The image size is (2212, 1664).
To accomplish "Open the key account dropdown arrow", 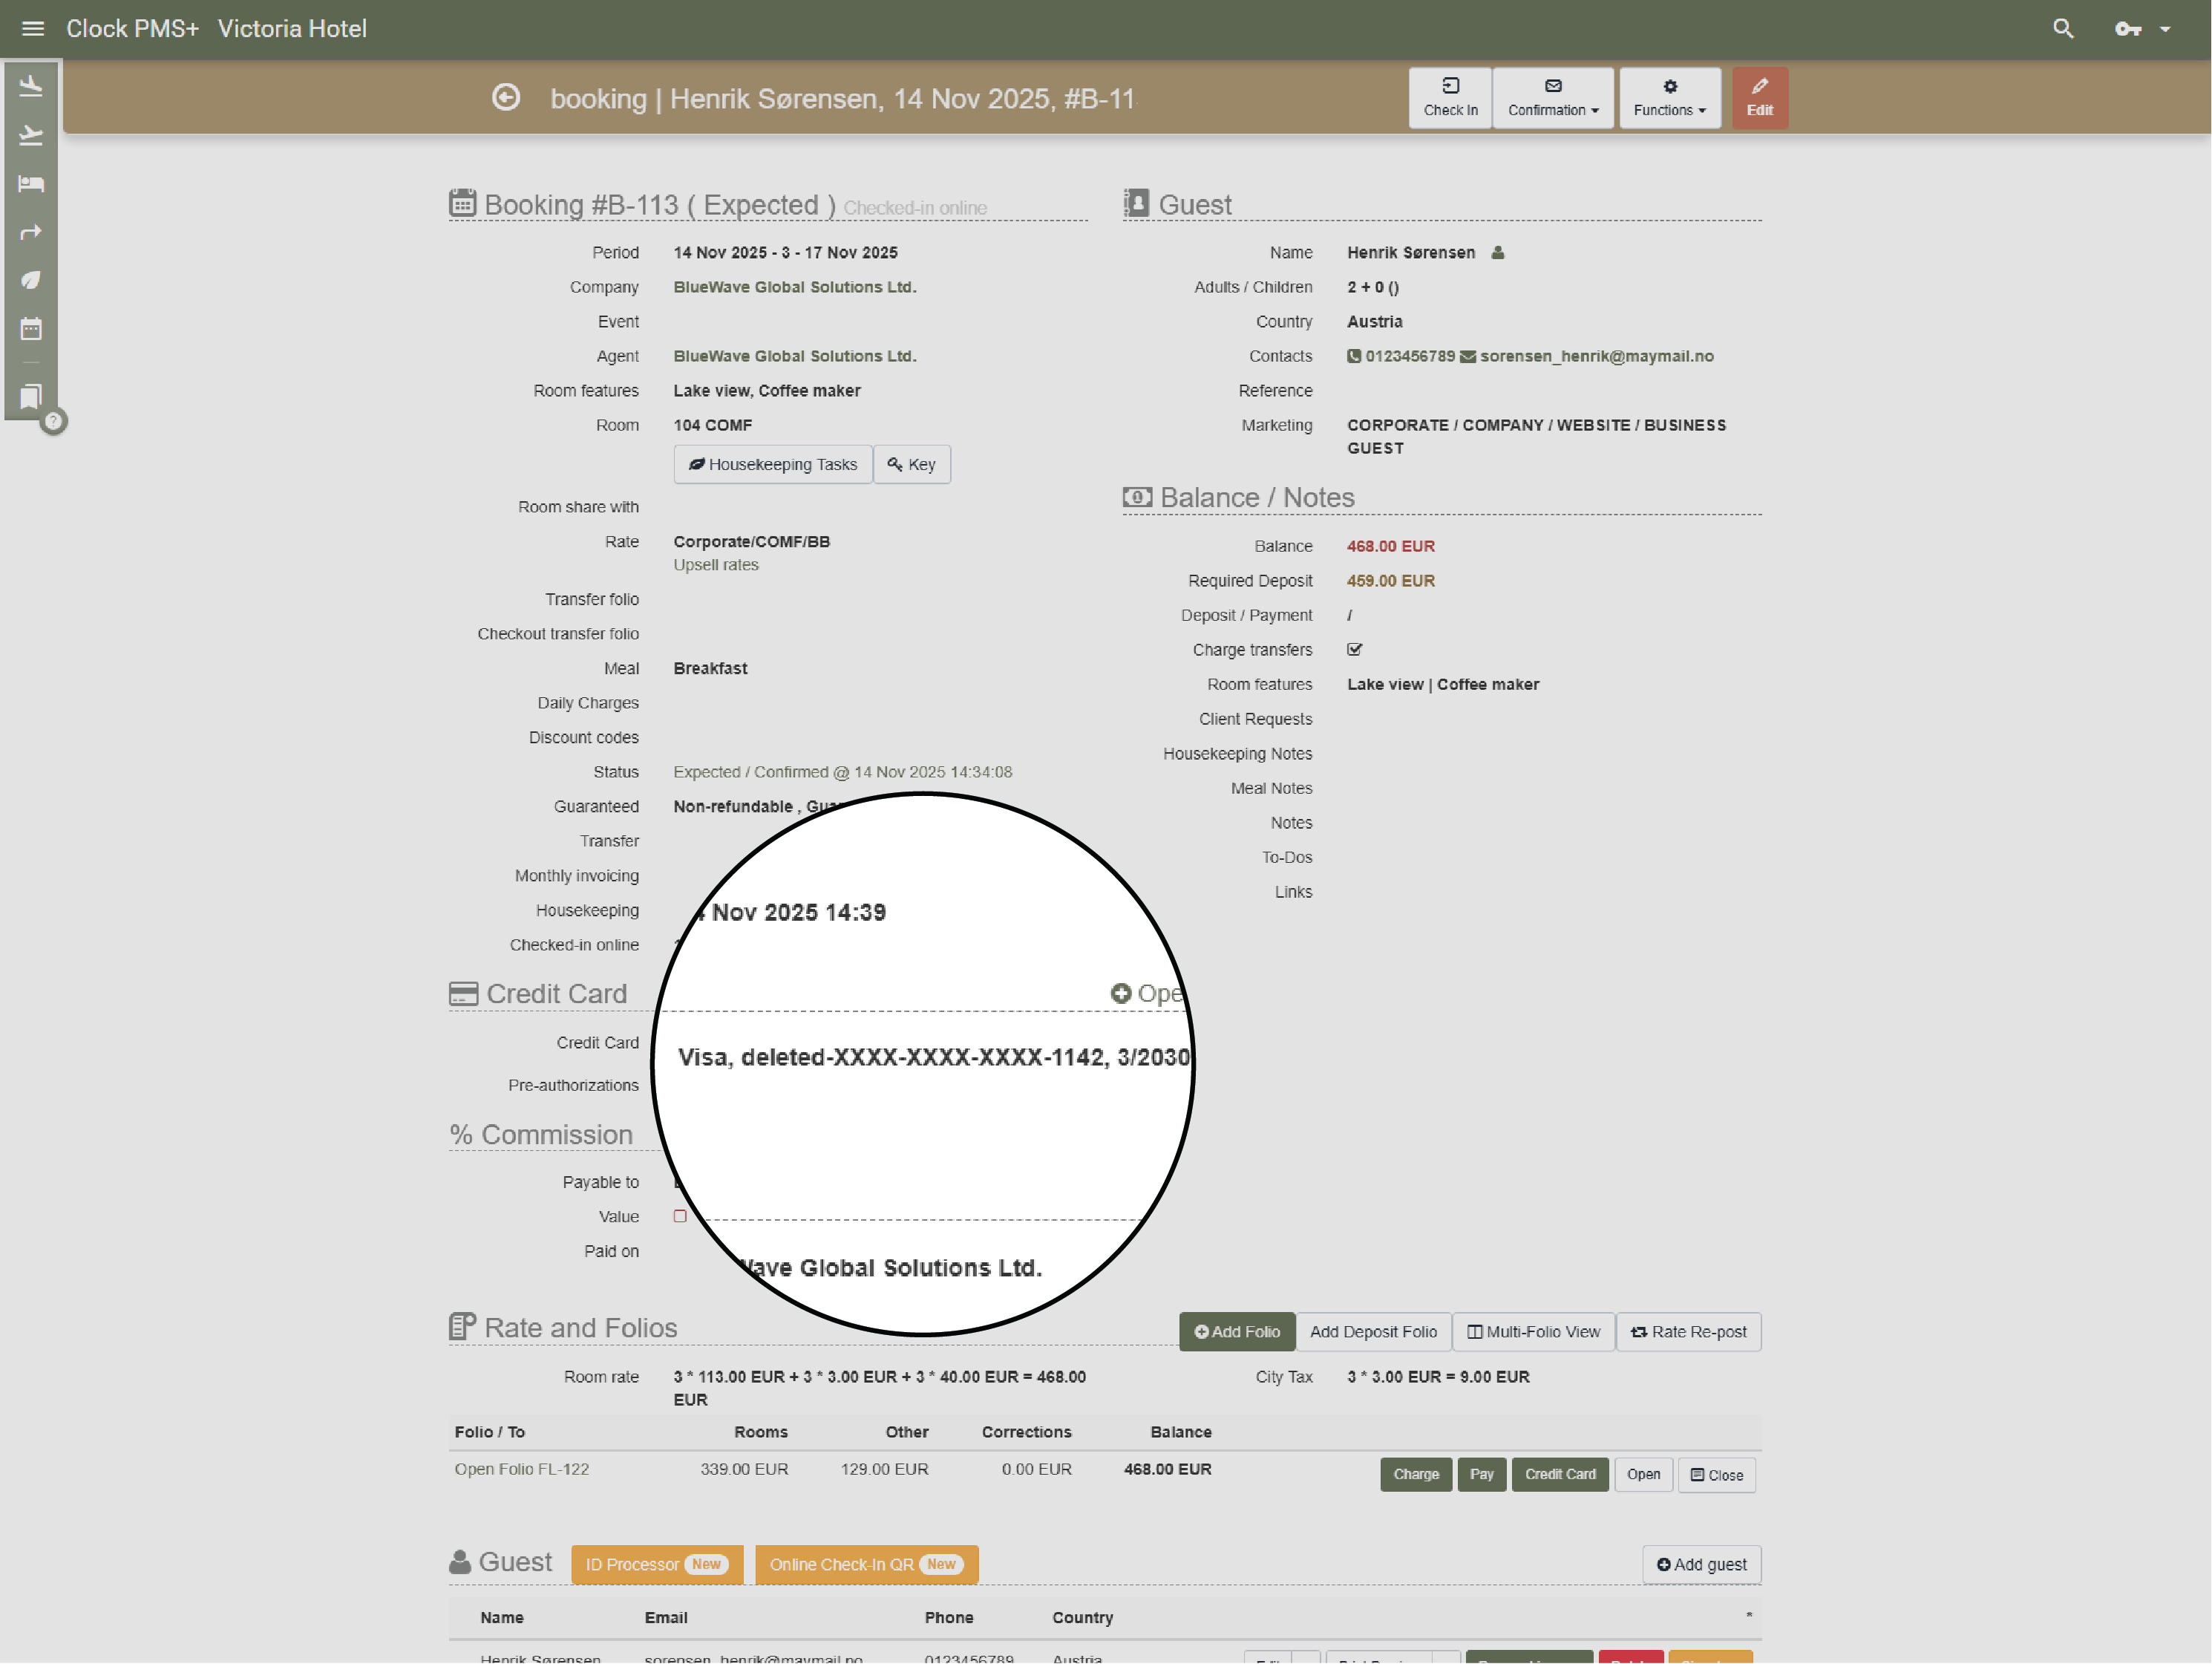I will tap(2165, 29).
